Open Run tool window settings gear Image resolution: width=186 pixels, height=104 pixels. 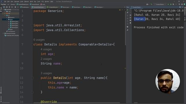[x=180, y=7]
